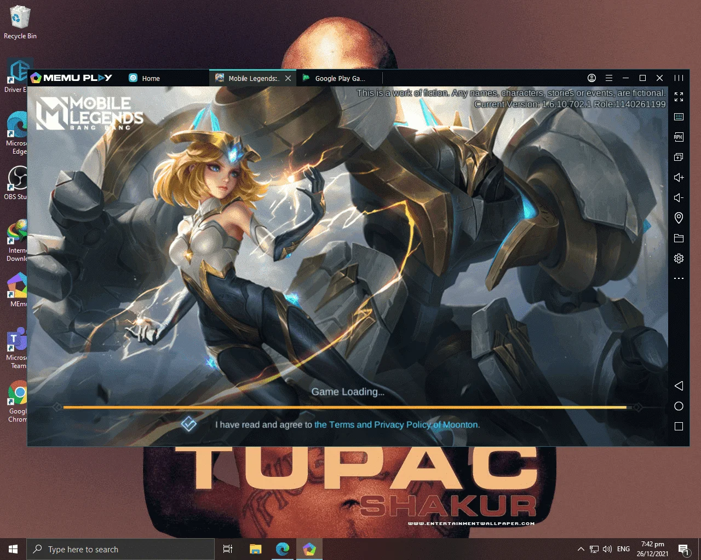Open Microsoft Edge from the taskbar

pos(283,549)
